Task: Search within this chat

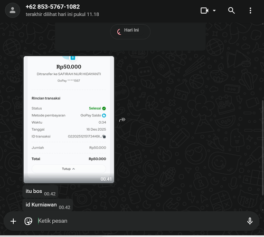Action: (231, 11)
